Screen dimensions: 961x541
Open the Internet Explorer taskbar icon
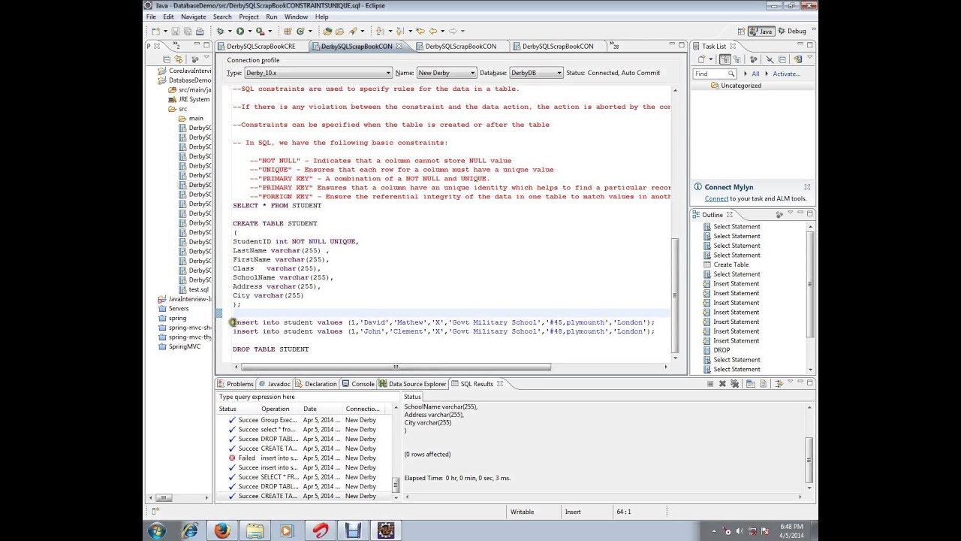point(189,531)
